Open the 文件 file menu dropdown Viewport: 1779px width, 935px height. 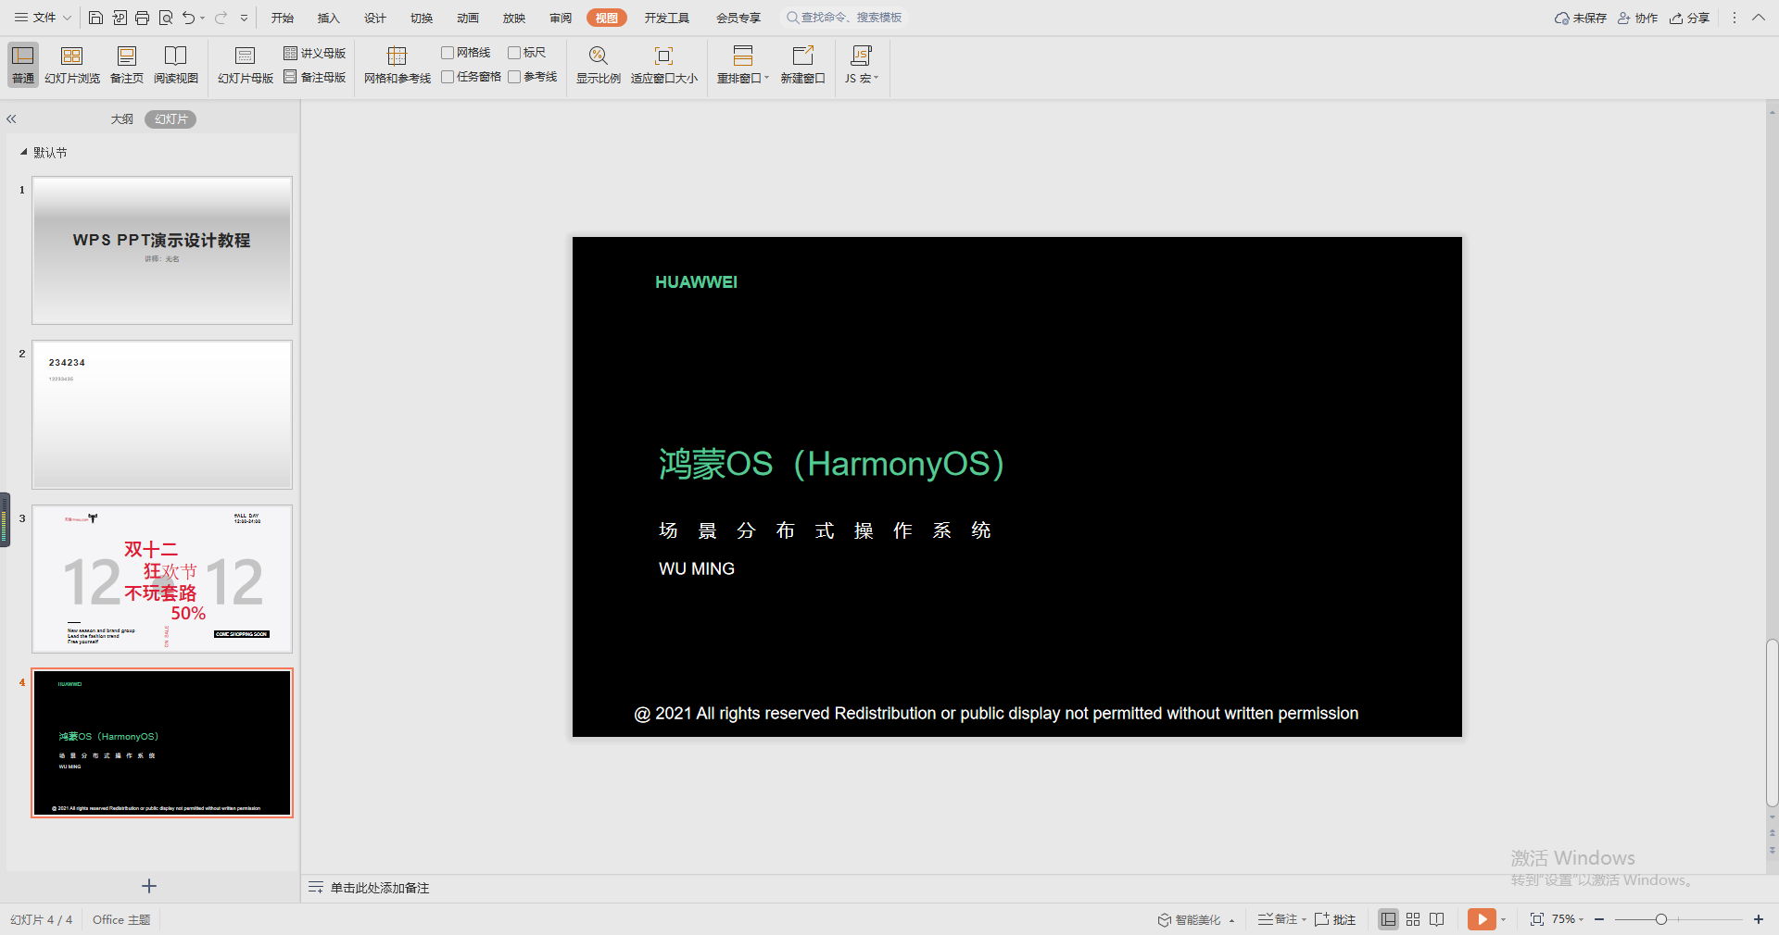tap(44, 18)
